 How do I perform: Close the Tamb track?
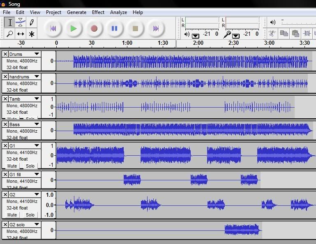[5, 99]
